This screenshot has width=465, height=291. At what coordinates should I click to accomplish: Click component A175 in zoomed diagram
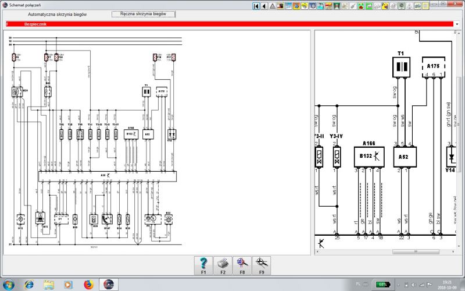pos(433,67)
